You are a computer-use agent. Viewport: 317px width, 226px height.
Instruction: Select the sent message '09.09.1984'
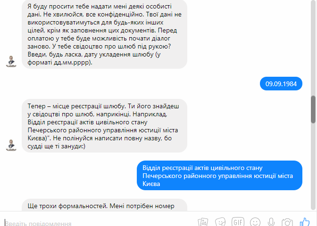tap(281, 83)
